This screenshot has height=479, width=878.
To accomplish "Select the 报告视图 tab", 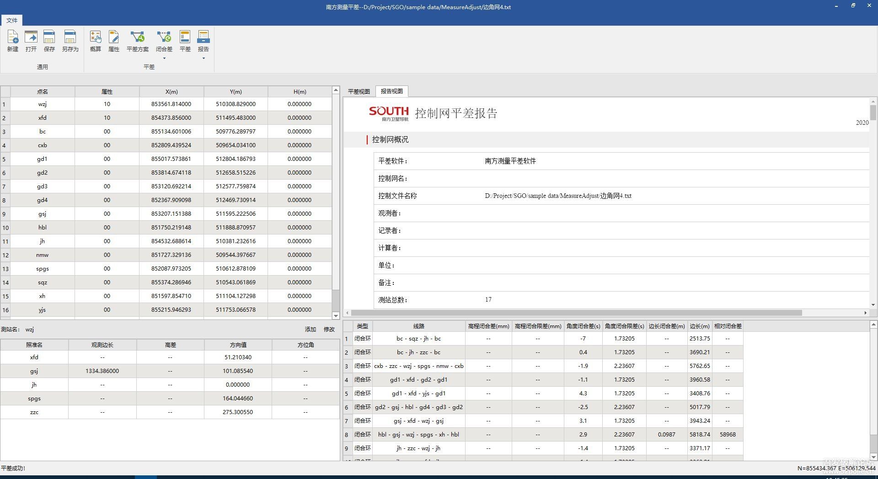I will (392, 91).
